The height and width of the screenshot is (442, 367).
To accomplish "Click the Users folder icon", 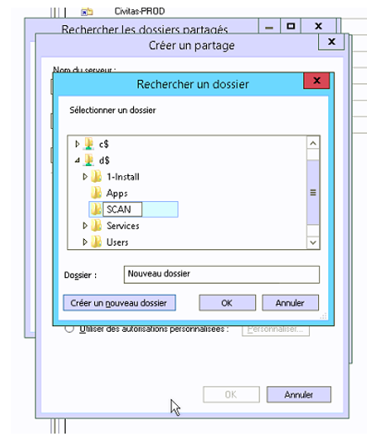I will (97, 242).
